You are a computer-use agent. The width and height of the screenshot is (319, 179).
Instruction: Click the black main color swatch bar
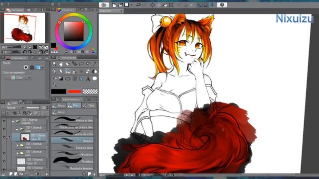point(59,91)
